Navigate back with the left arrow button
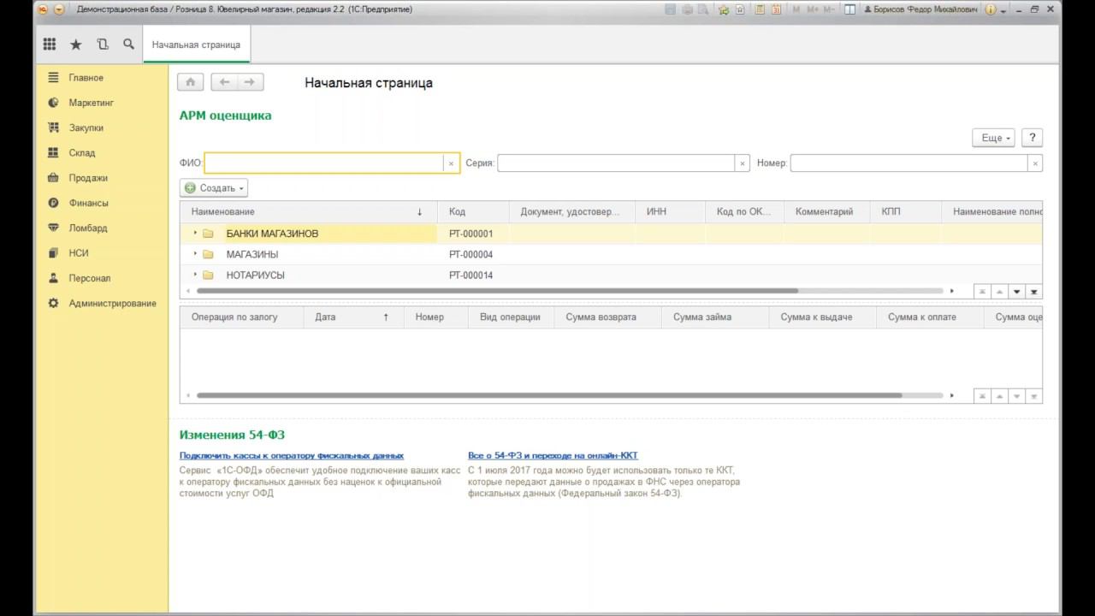This screenshot has height=616, width=1095. (x=224, y=82)
